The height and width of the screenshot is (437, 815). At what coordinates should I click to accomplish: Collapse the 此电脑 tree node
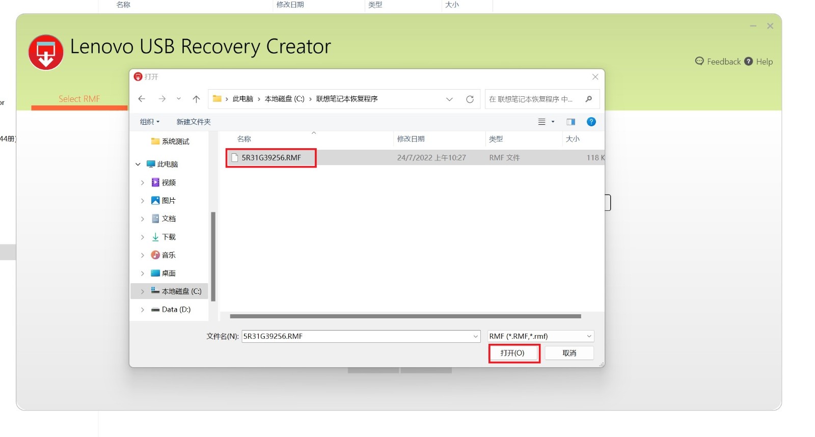[138, 164]
